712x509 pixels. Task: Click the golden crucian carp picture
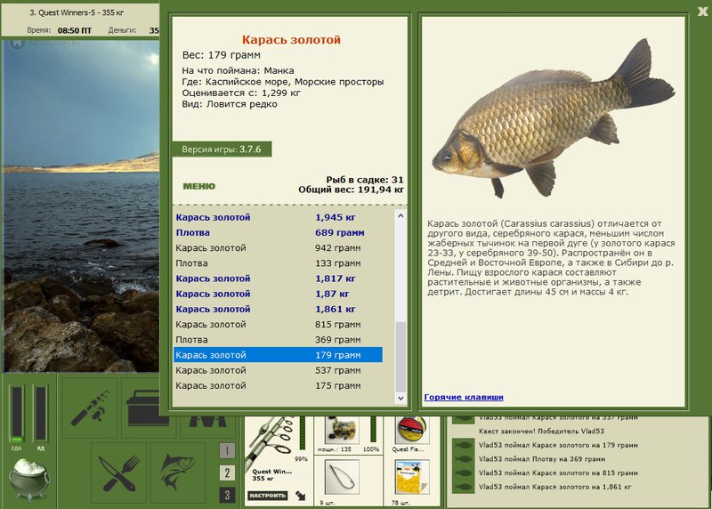click(554, 118)
